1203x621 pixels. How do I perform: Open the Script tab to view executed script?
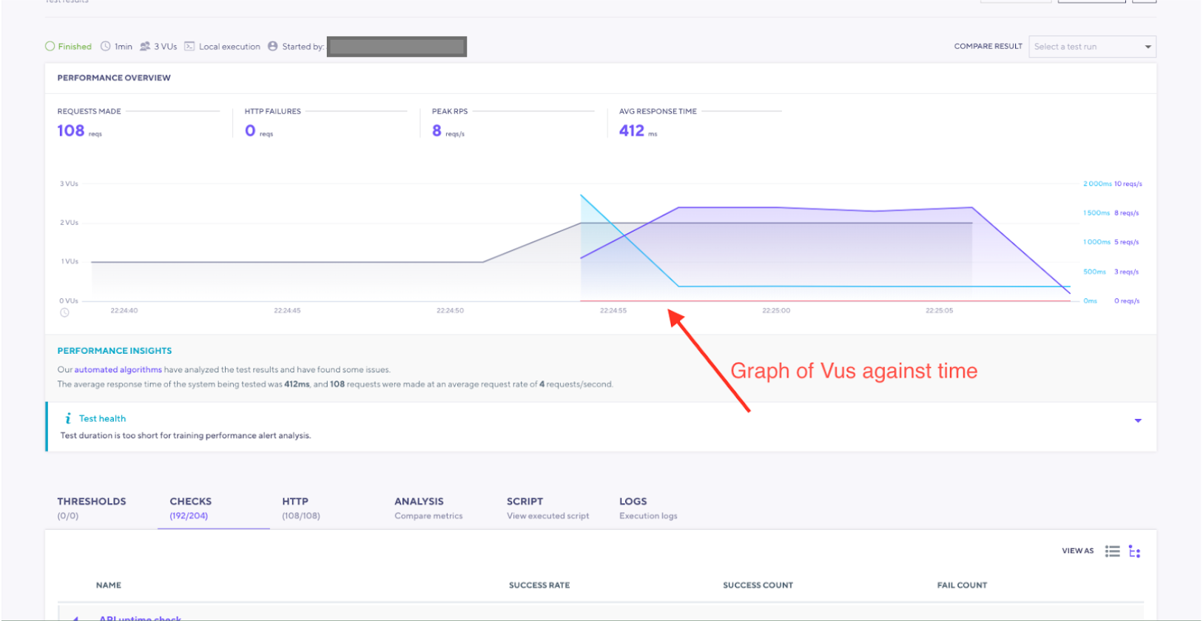pos(547,508)
